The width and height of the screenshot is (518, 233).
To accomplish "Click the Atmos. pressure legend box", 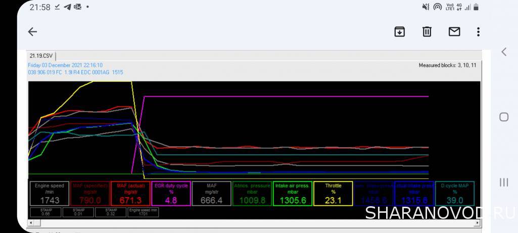I will (252, 194).
